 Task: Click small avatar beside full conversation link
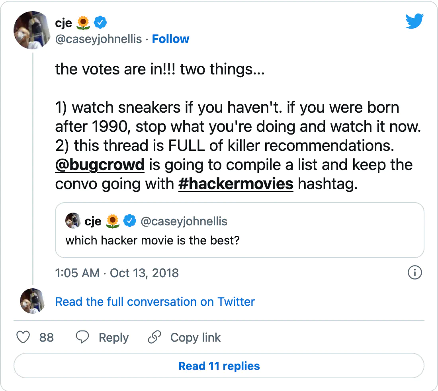[x=32, y=301]
